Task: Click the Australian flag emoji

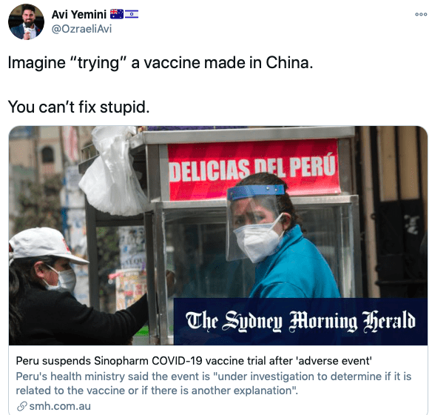Action: pos(117,14)
